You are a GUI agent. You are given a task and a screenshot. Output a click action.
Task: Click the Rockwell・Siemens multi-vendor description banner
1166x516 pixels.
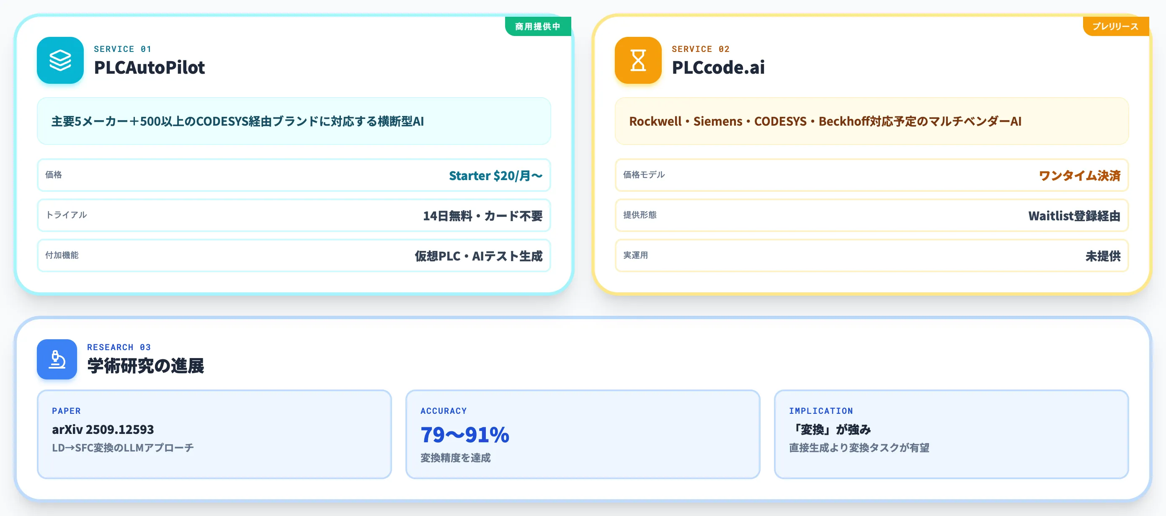point(872,121)
